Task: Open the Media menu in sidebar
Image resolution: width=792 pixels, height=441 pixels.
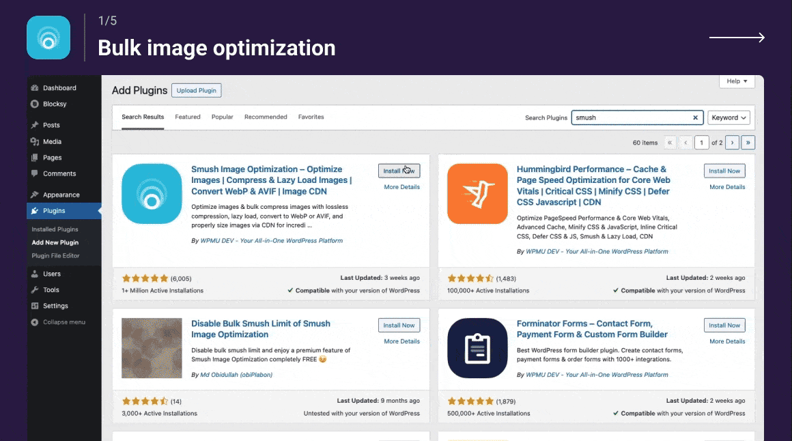Action: point(52,142)
